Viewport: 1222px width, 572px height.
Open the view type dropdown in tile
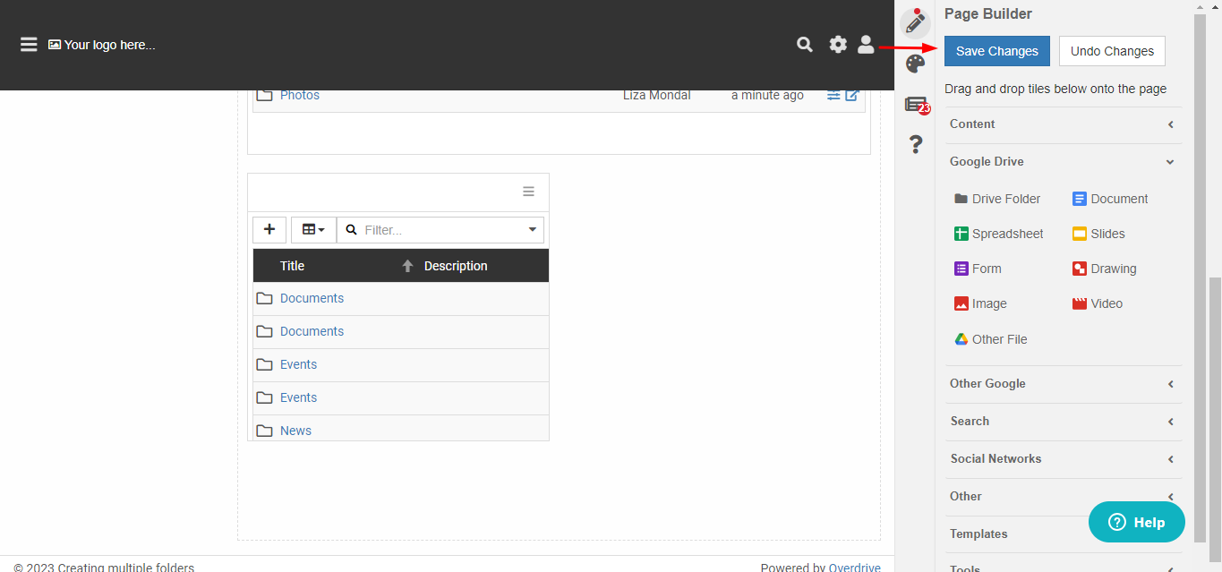tap(313, 230)
